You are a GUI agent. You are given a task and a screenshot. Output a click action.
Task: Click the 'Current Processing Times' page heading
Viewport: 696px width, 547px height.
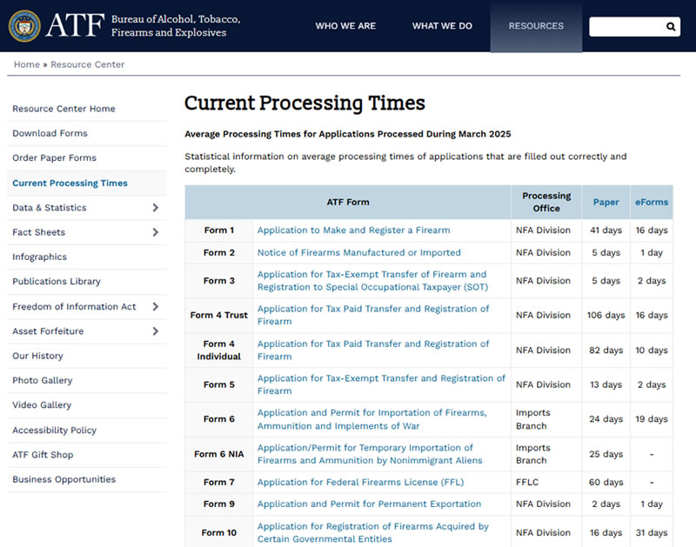click(x=304, y=103)
